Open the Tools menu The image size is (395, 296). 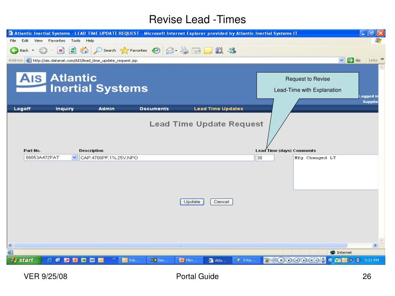(76, 40)
